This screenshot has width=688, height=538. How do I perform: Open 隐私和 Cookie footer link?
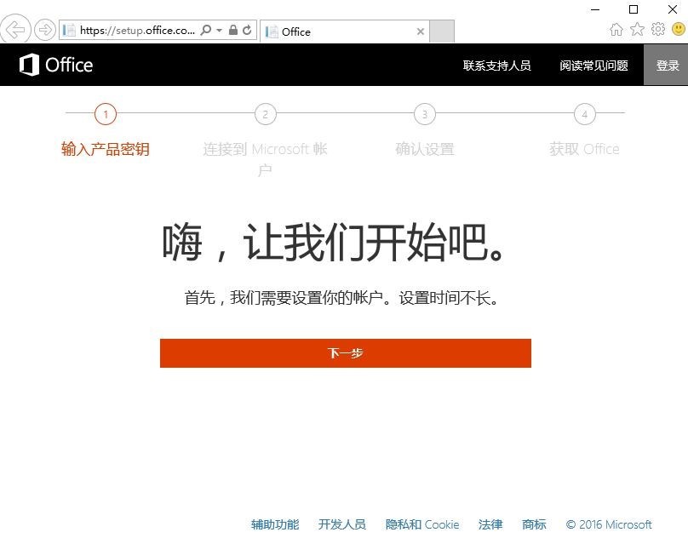pos(422,524)
